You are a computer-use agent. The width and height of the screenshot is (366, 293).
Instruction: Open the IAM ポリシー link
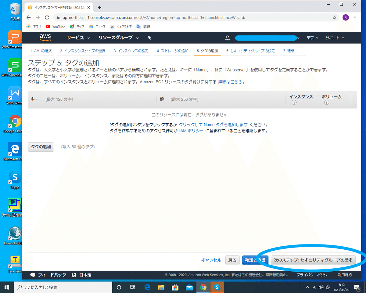[x=191, y=131]
